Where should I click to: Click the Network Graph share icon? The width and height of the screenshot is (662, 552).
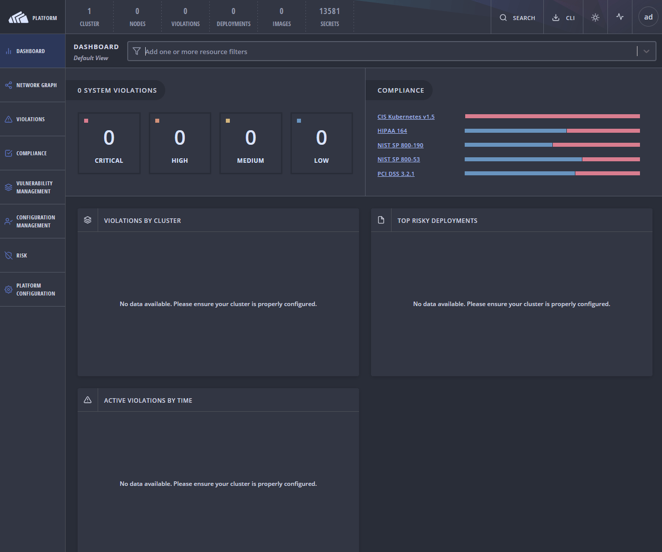(x=9, y=85)
